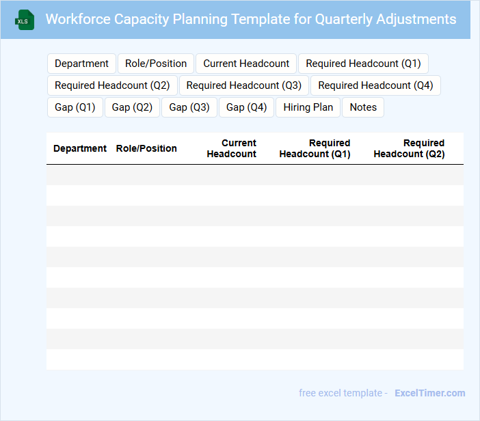
Task: Select the Current Headcount table header
Action: coord(232,148)
